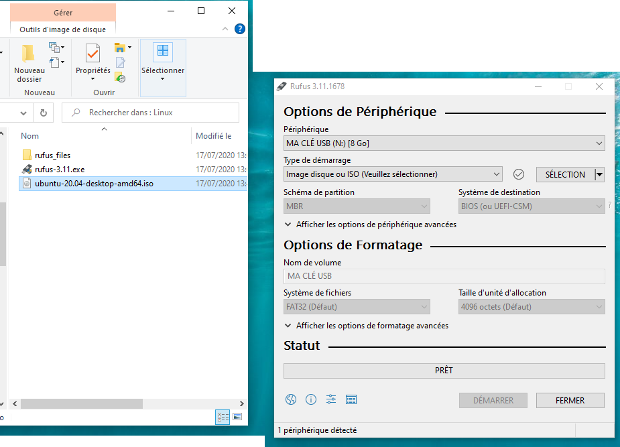
Task: Open the Système de fichiers FAT32 dropdown
Action: (357, 307)
